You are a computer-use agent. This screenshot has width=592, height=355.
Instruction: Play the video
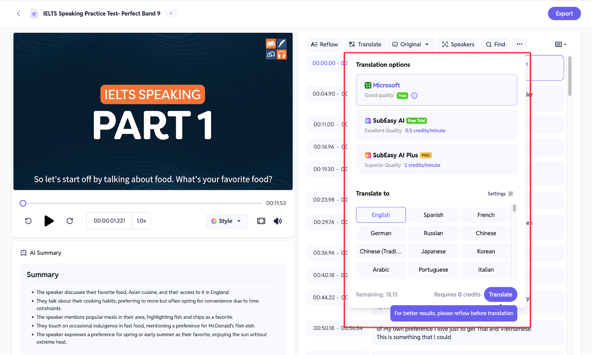point(49,221)
